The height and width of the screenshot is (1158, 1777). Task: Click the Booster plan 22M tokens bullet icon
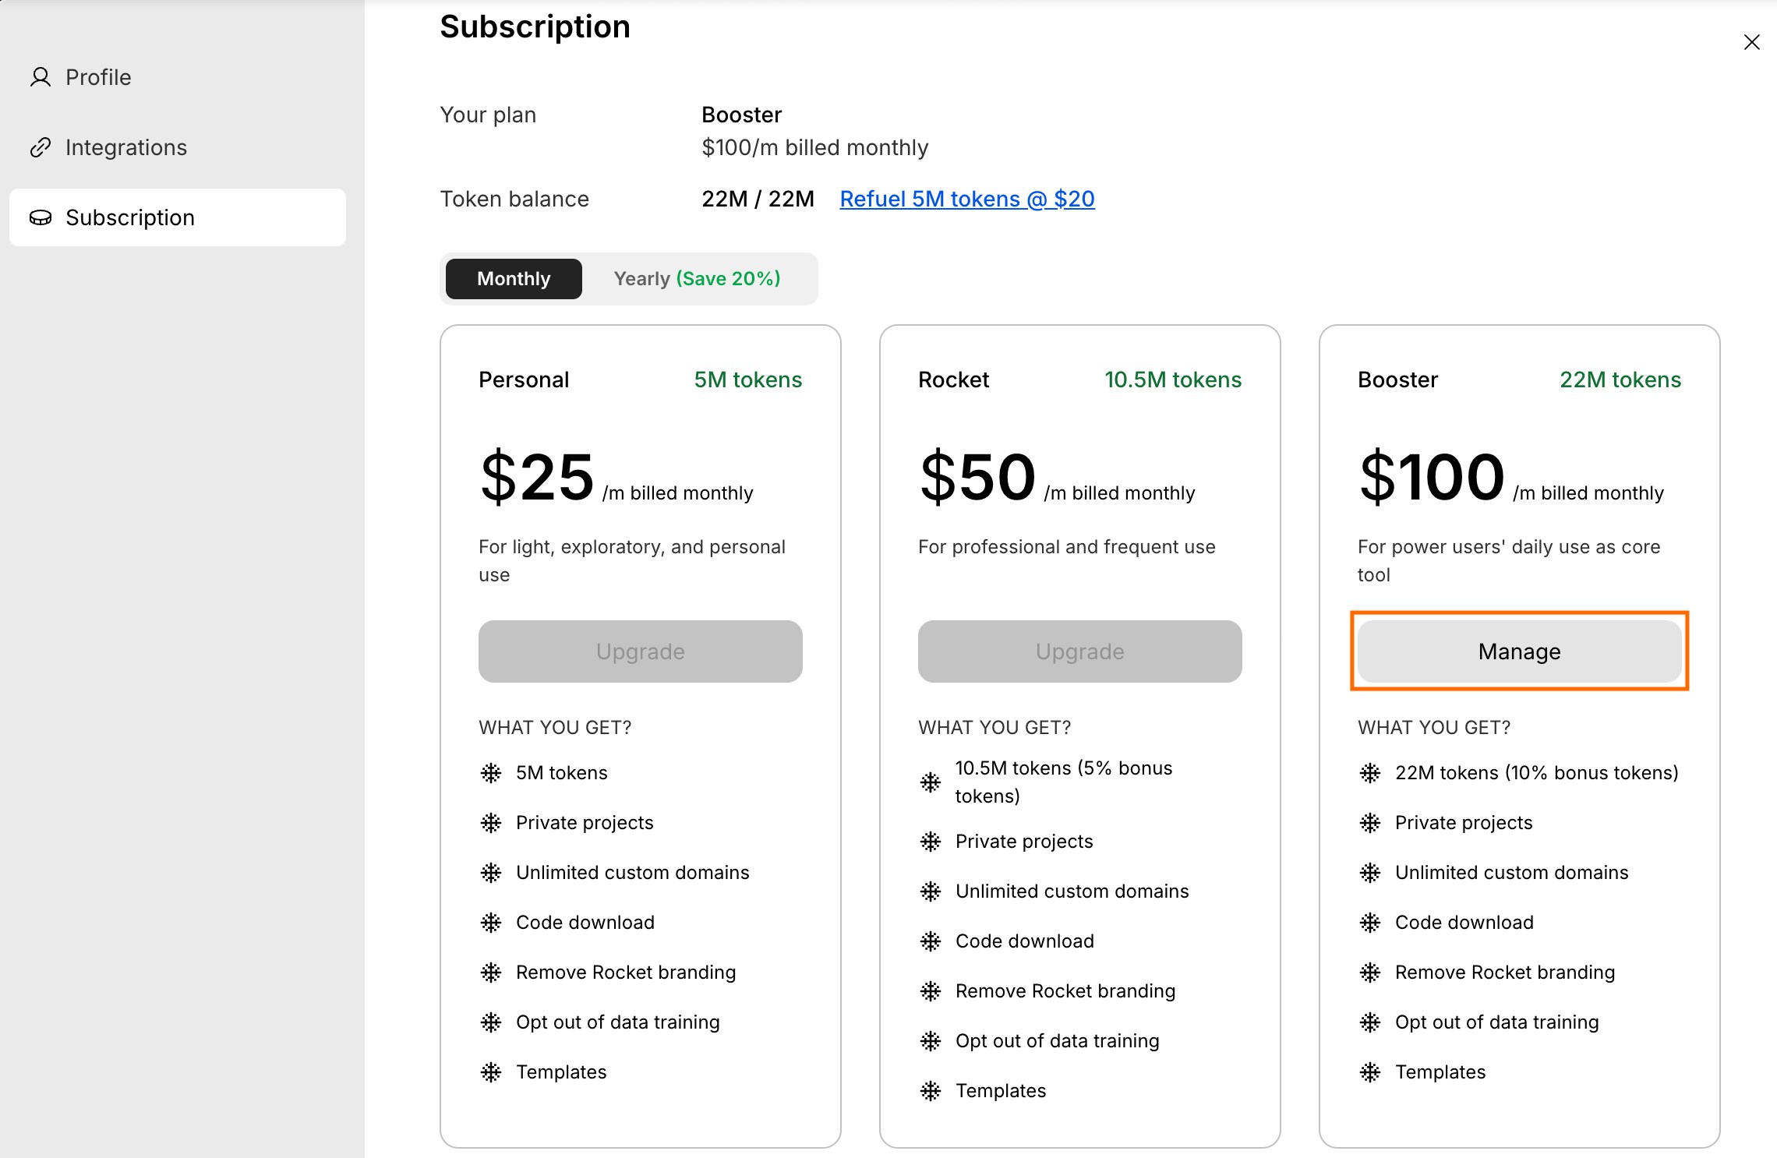click(x=1370, y=773)
